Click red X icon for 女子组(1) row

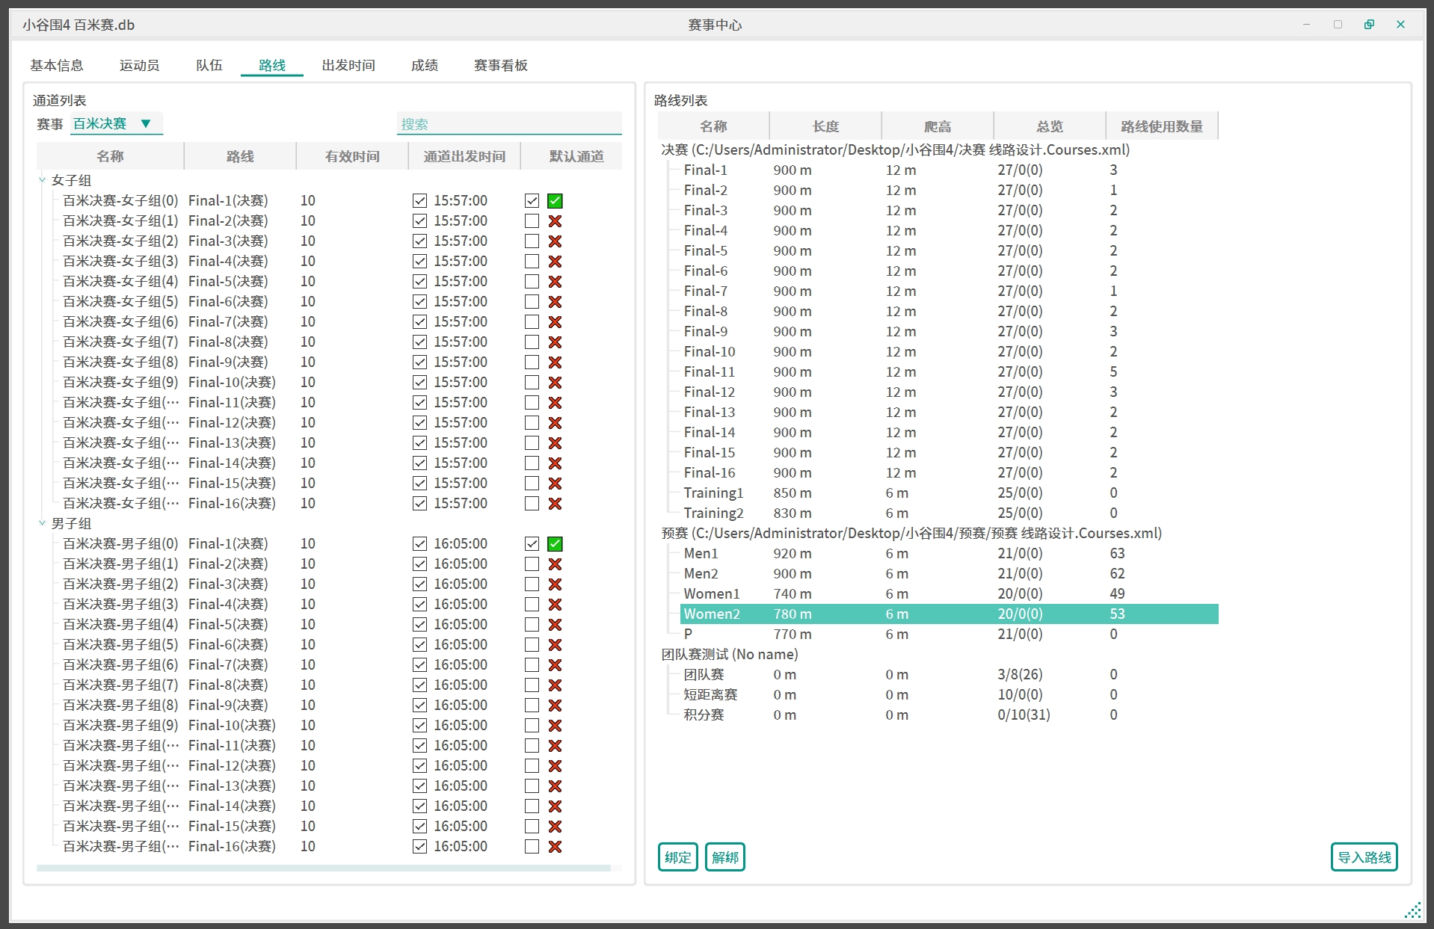point(555,220)
